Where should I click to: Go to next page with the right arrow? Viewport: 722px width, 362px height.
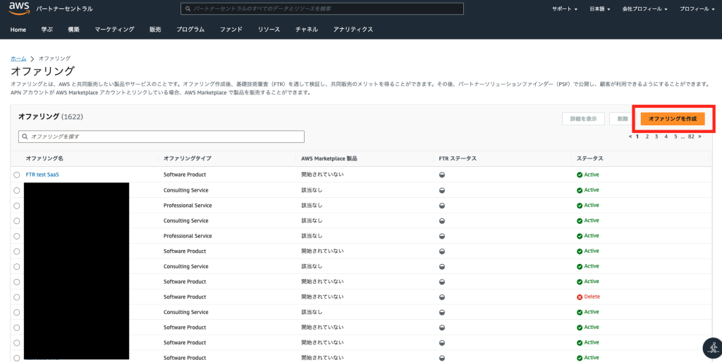[x=700, y=136]
